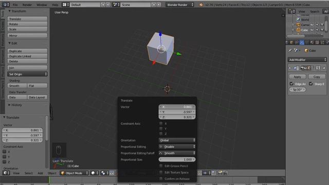Select the Camera object icon in outliner
Screen dimensions: 329x185
pyautogui.click(x=298, y=25)
